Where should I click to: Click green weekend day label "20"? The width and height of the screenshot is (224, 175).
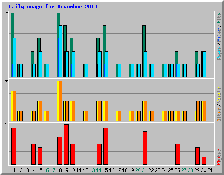[138, 170]
